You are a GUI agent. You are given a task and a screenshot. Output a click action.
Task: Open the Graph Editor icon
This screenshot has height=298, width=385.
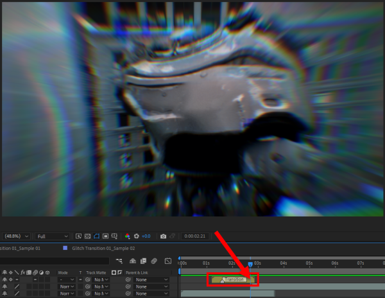tap(167, 261)
